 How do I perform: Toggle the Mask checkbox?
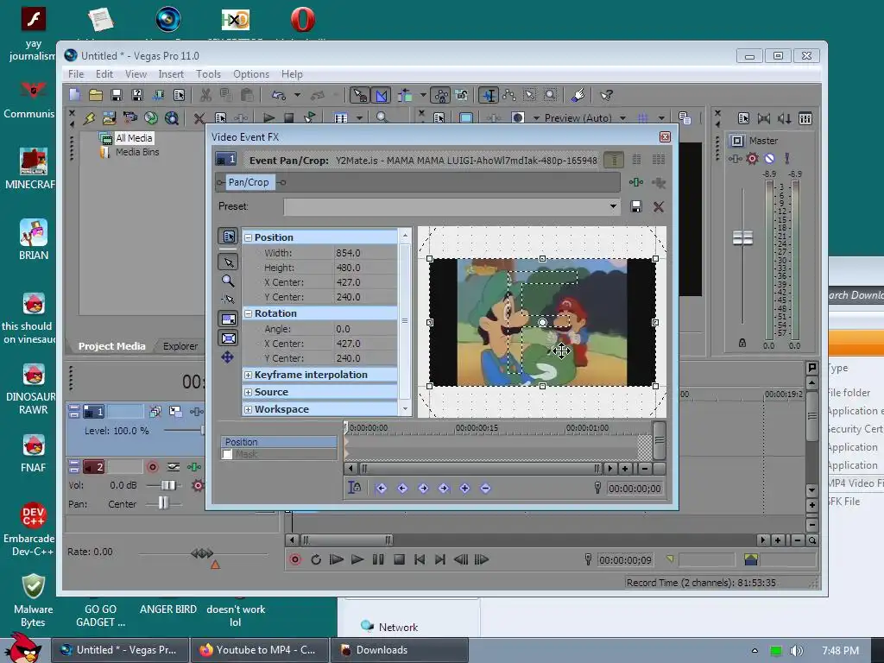pyautogui.click(x=227, y=454)
